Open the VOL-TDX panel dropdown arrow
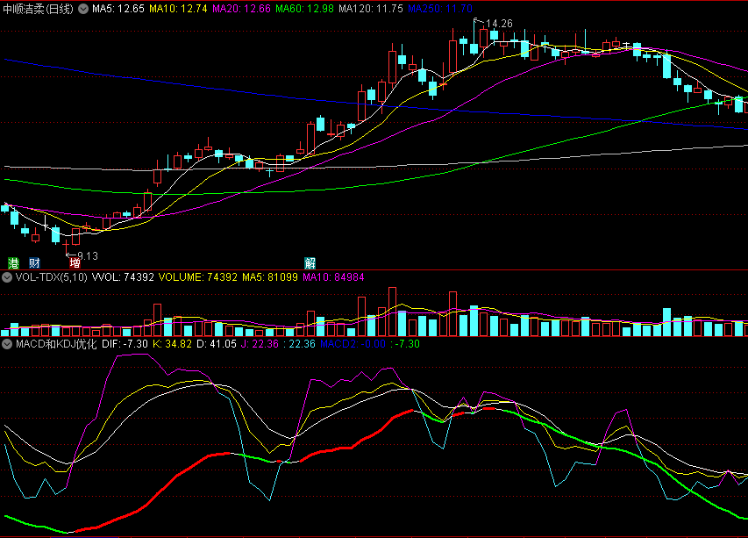The image size is (748, 538). tap(7, 277)
